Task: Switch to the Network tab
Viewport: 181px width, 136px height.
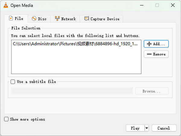Action: (x=65, y=19)
